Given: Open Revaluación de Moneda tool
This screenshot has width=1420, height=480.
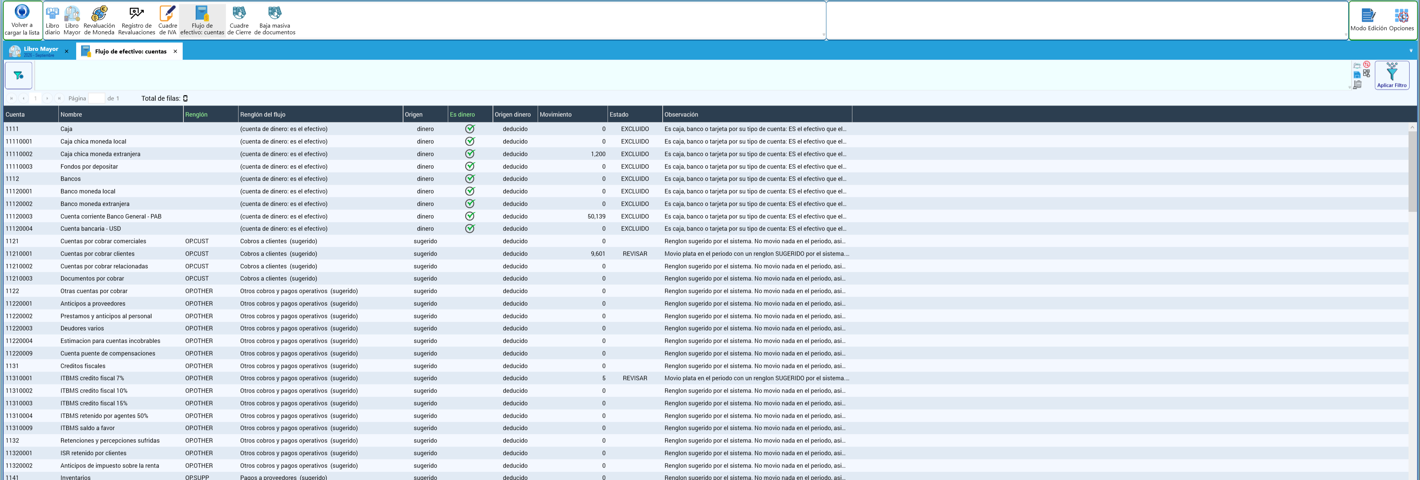Looking at the screenshot, I should tap(99, 20).
